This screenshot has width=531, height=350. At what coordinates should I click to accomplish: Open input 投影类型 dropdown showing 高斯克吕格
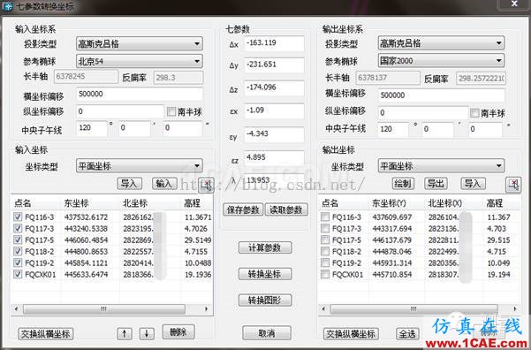(x=140, y=43)
